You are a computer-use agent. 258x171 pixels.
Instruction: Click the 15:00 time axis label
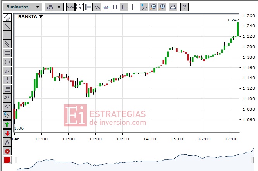point(177,139)
